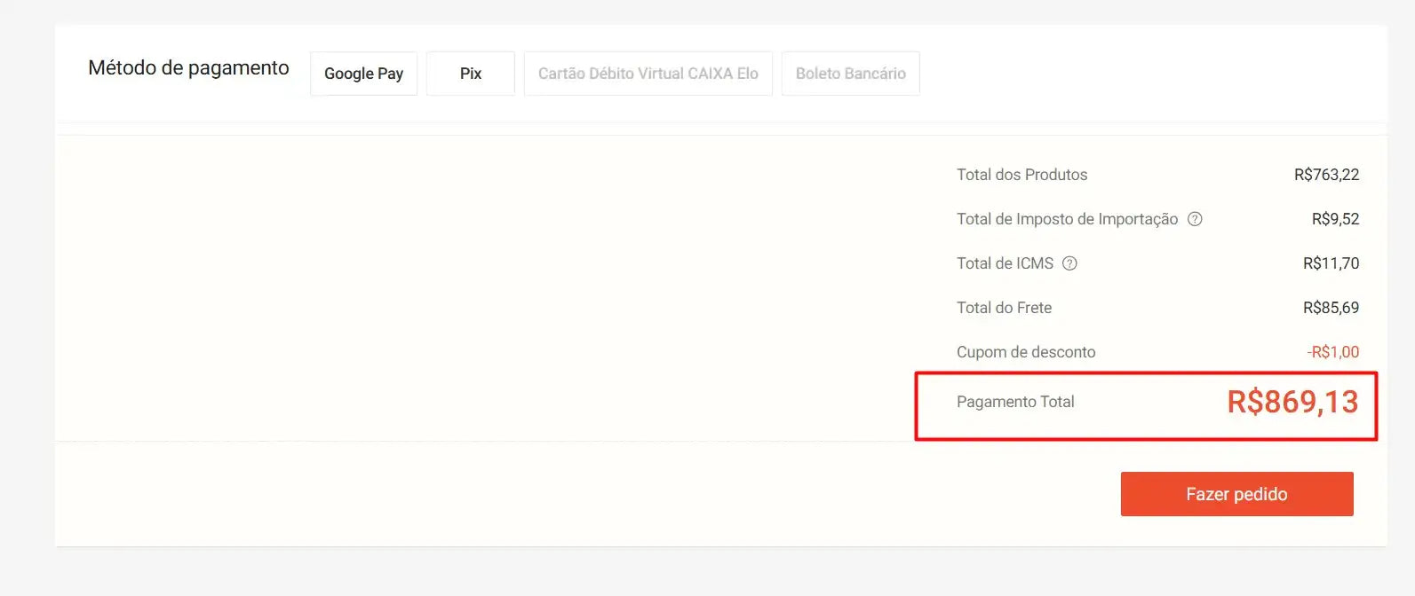Click the Cupom de desconto discount value
This screenshot has width=1415, height=596.
tap(1332, 351)
